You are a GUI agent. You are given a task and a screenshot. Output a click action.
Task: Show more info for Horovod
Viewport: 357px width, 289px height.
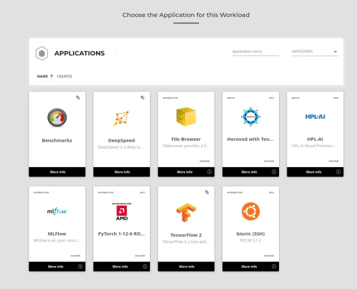(249, 172)
